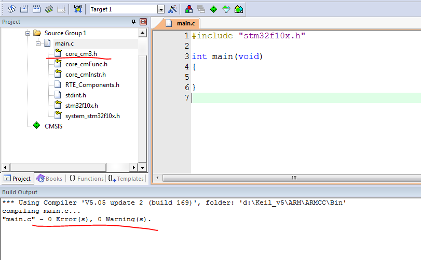Launch the Pack Installer icon

point(238,9)
